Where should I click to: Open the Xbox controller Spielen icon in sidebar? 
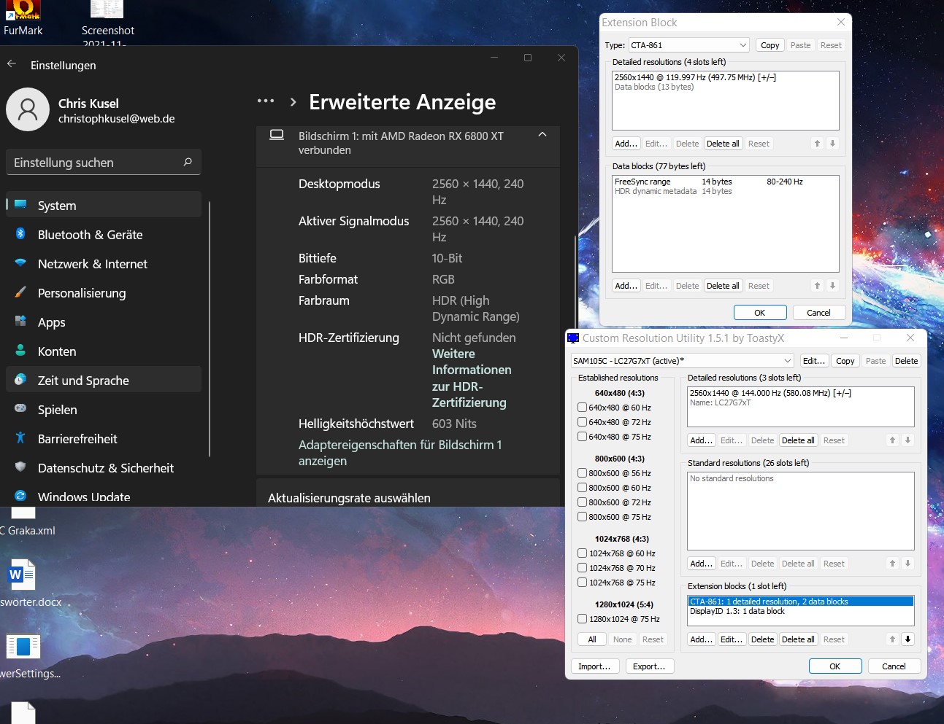point(22,409)
